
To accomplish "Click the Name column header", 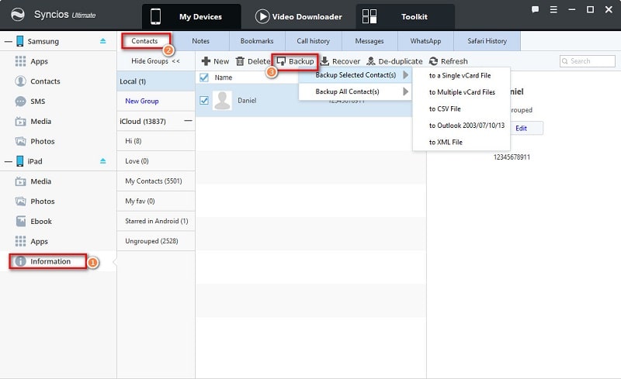I will pos(224,78).
